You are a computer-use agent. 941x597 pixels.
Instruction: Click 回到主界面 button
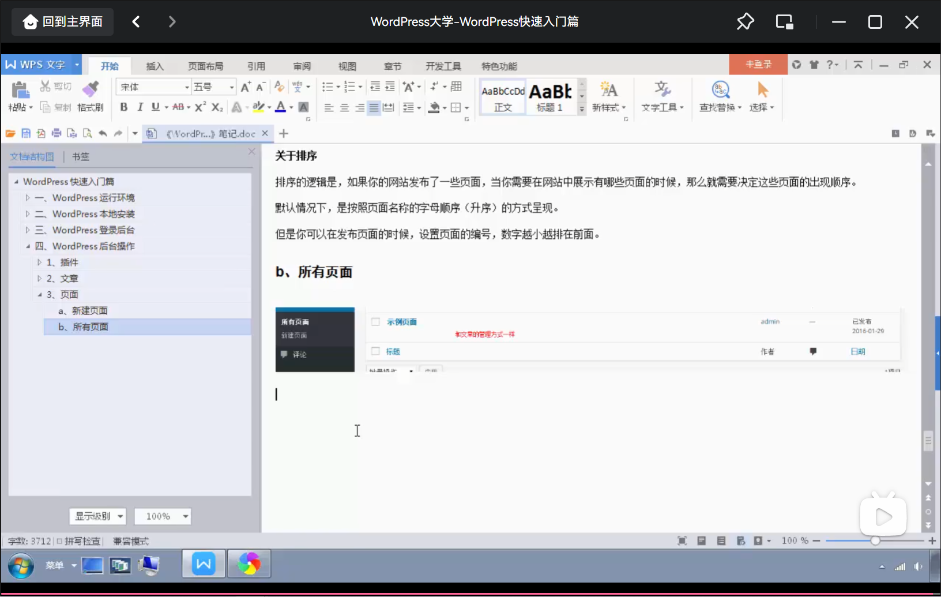(x=63, y=22)
